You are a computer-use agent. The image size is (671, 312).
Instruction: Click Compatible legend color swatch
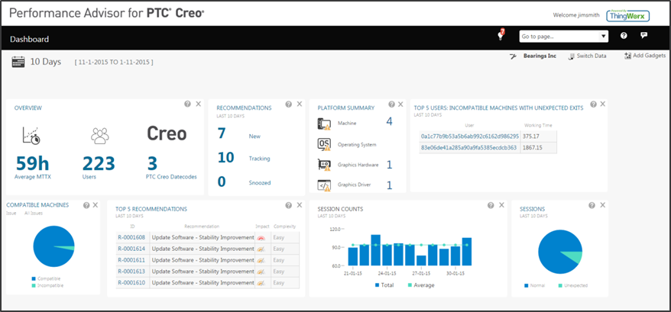[x=32, y=280]
